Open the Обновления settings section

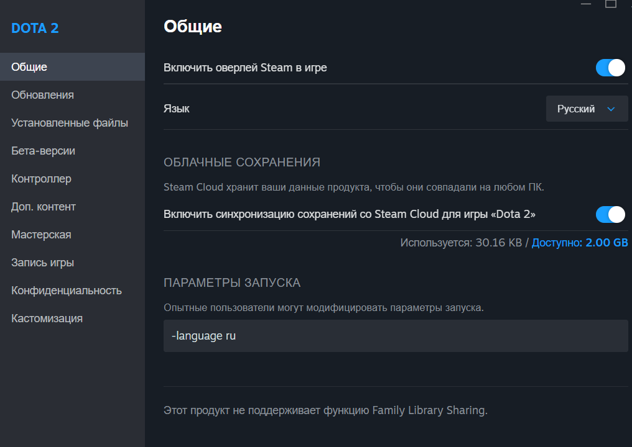click(42, 95)
